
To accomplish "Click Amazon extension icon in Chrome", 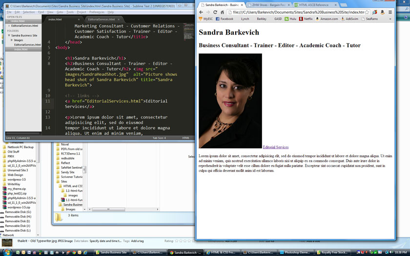I will point(382,12).
